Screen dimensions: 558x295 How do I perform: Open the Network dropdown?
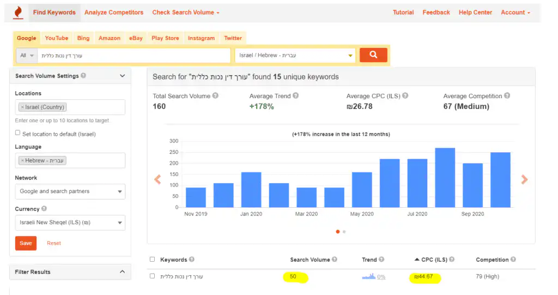(70, 191)
